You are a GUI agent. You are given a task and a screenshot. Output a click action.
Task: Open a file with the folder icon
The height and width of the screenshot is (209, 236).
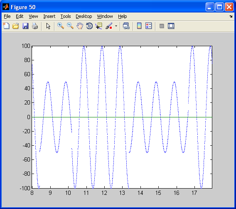click(x=16, y=26)
